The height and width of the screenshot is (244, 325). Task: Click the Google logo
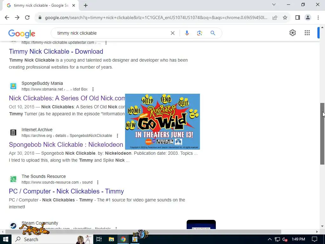(22, 33)
